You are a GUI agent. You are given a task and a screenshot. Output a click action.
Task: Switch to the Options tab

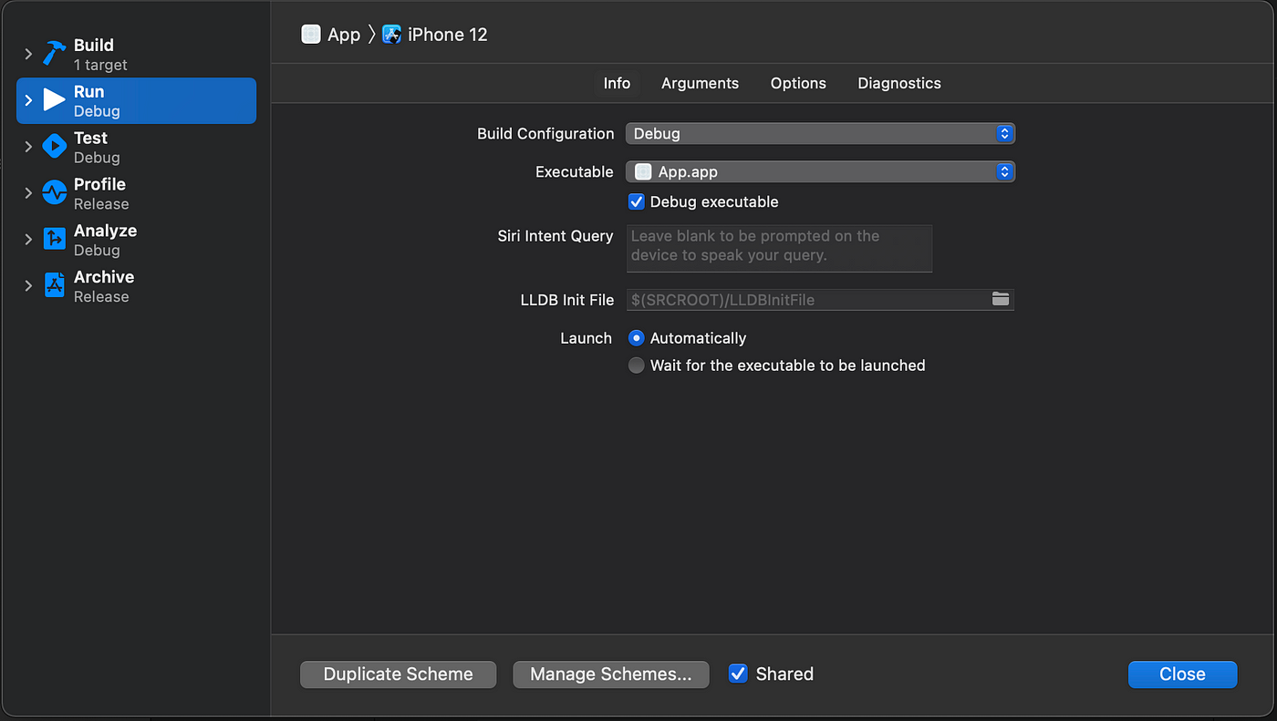[x=798, y=83]
